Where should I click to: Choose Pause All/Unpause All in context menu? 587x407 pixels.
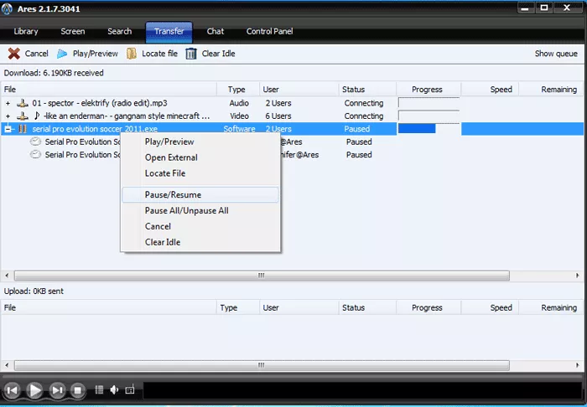200,211
